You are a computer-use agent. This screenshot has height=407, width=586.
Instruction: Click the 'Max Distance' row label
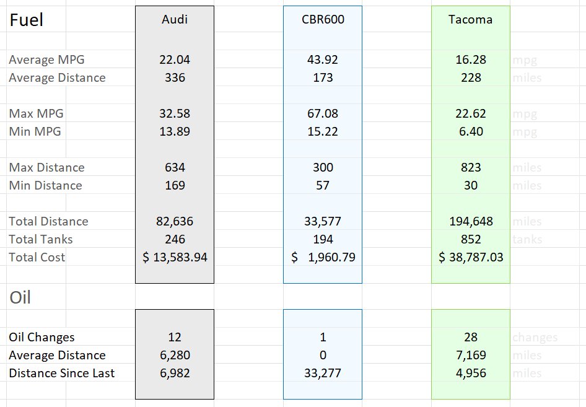pyautogui.click(x=46, y=167)
